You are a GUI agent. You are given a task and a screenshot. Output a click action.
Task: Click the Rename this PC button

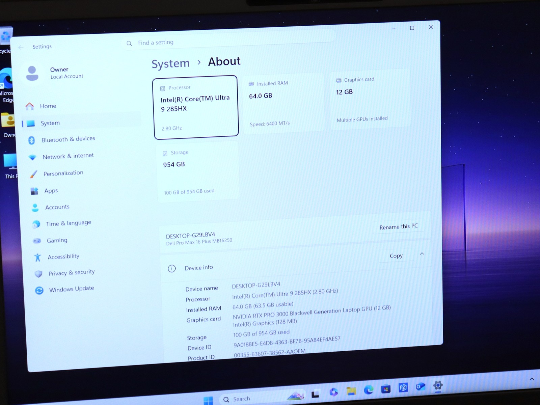(399, 226)
